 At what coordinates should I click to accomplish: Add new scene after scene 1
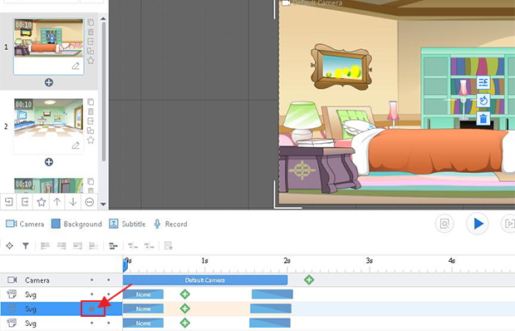pyautogui.click(x=49, y=82)
